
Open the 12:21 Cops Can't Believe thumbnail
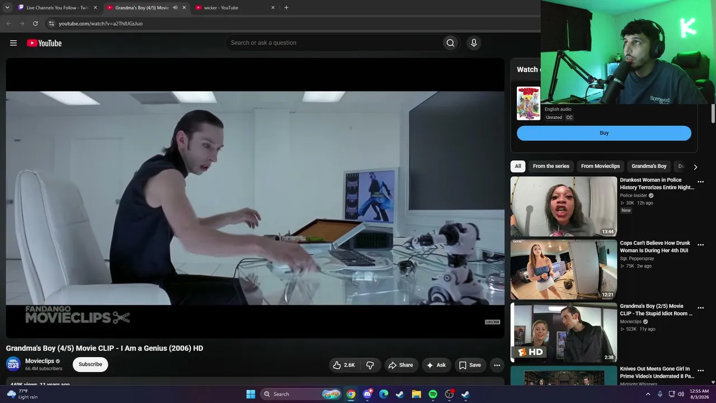pyautogui.click(x=564, y=270)
